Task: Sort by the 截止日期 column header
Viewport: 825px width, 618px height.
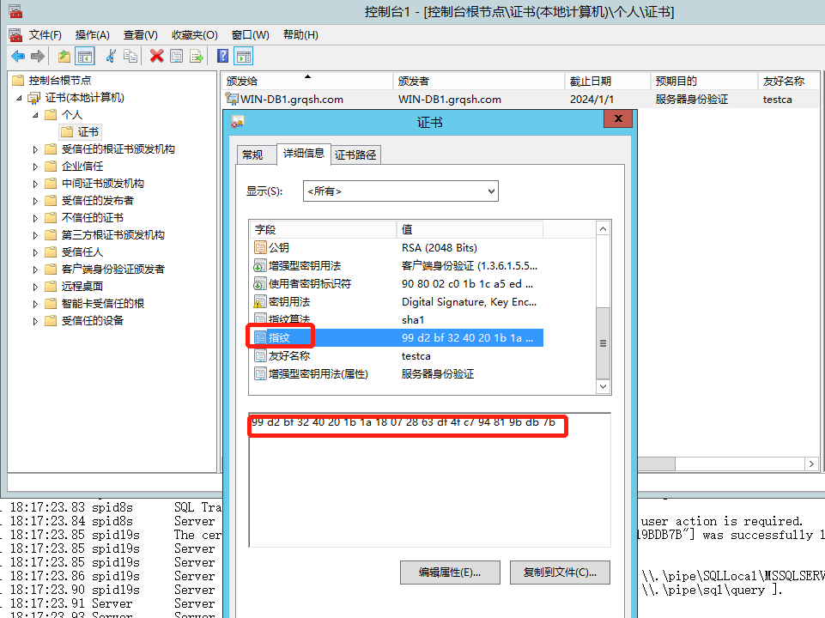Action: tap(607, 81)
